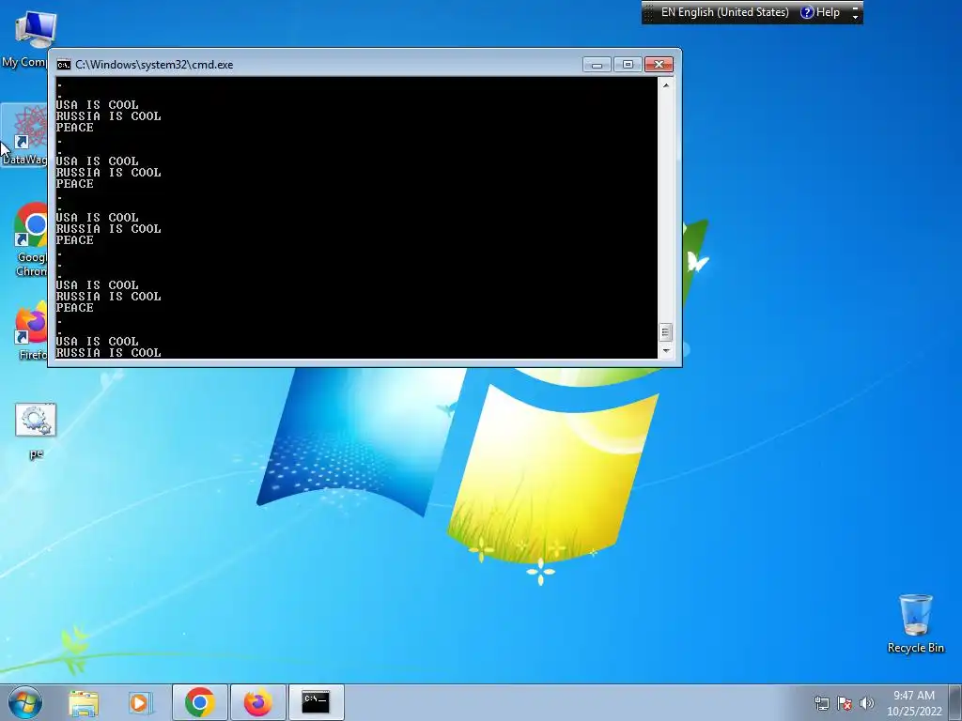Screen dimensions: 962x721
Task: Minimize the cmd.exe window
Action: point(597,65)
